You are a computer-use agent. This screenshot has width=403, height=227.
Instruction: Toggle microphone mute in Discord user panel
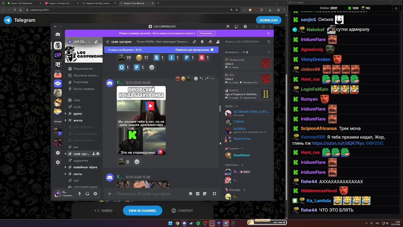point(80,194)
